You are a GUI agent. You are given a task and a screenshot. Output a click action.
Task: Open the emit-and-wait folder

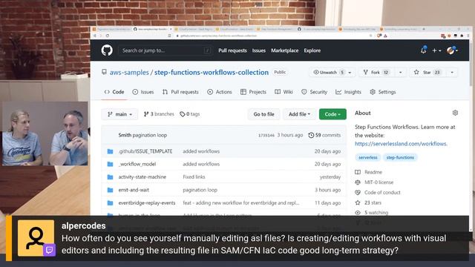134,190
